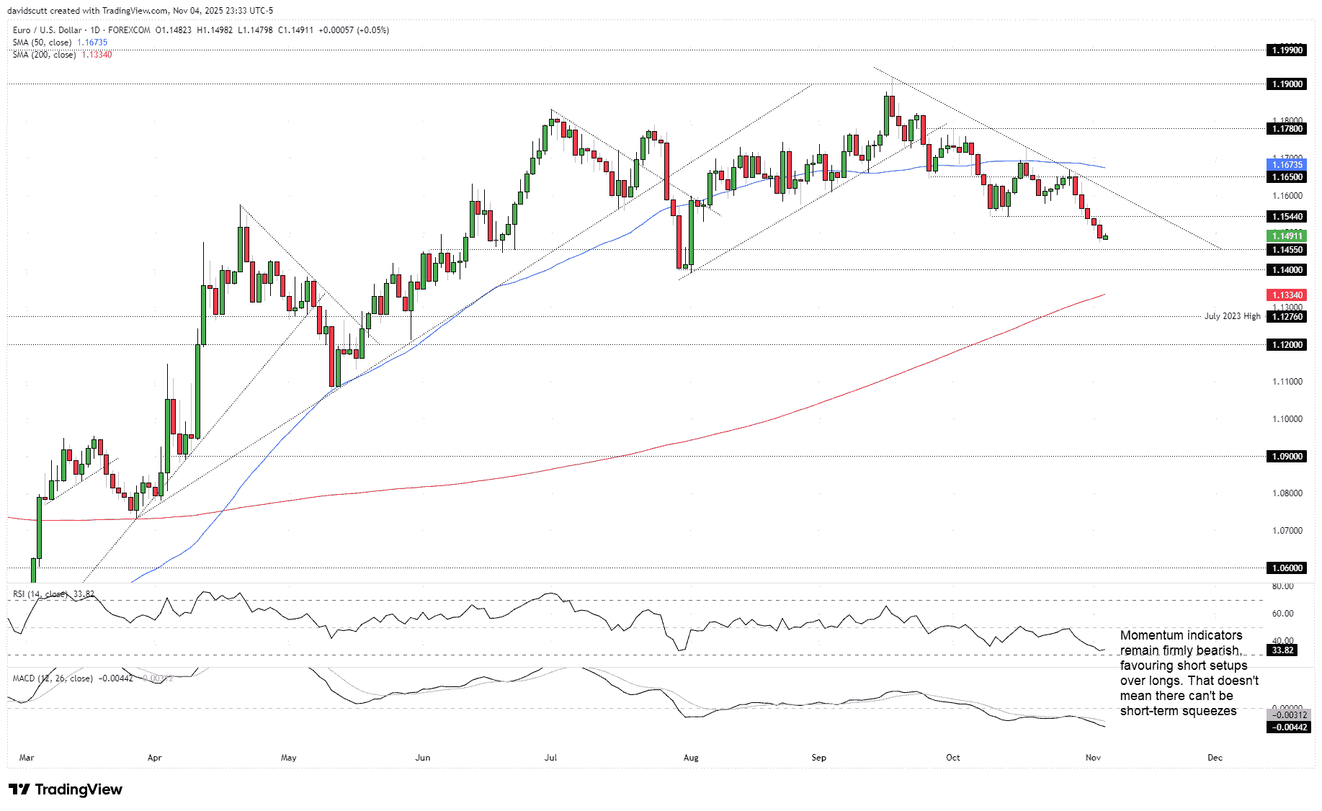This screenshot has height=811, width=1322.
Task: Click the RSI value badge showing 33.82
Action: coord(1283,650)
